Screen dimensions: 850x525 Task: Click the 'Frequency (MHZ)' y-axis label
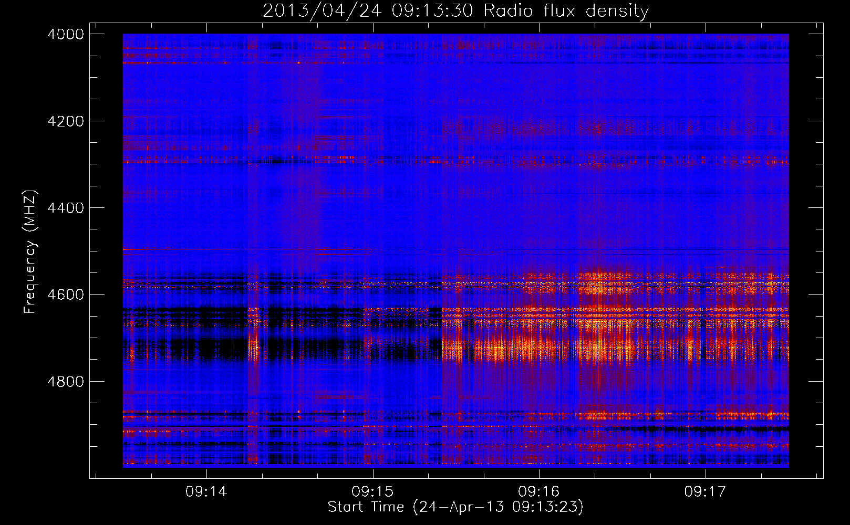click(x=30, y=252)
